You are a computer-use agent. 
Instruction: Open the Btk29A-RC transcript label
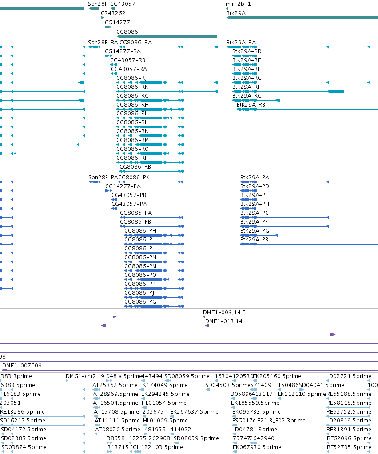247,78
